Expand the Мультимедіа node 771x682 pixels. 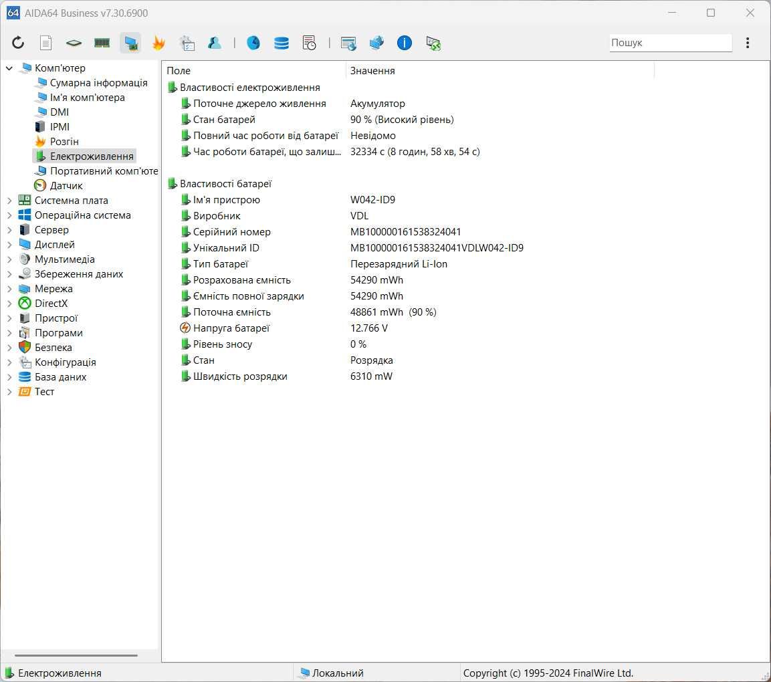pos(9,259)
